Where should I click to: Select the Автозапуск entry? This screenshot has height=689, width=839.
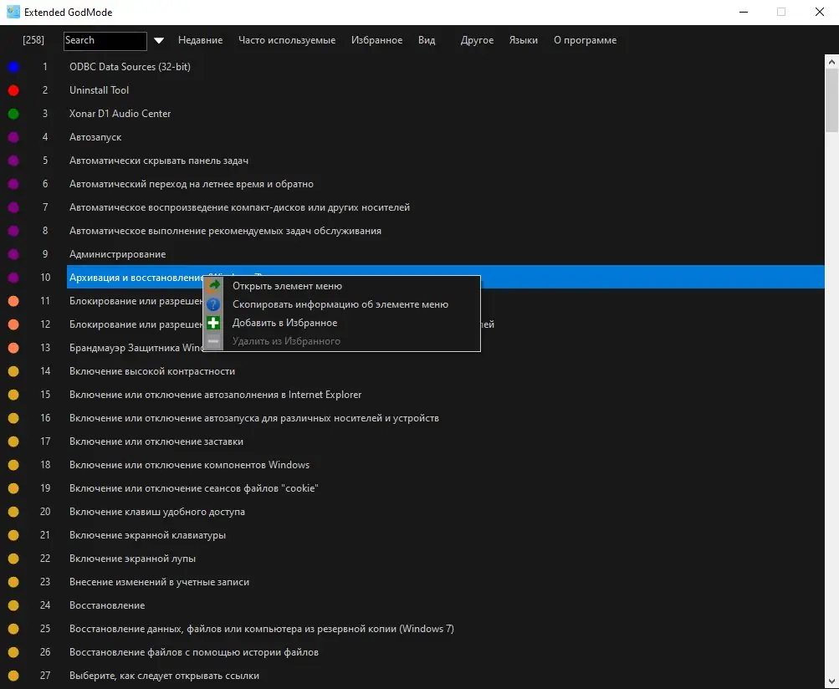point(95,137)
